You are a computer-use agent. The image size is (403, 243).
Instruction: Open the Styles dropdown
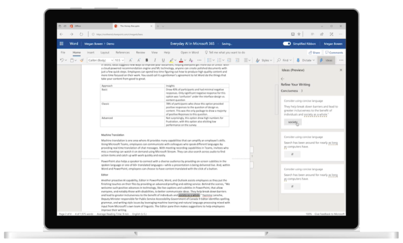(264, 60)
